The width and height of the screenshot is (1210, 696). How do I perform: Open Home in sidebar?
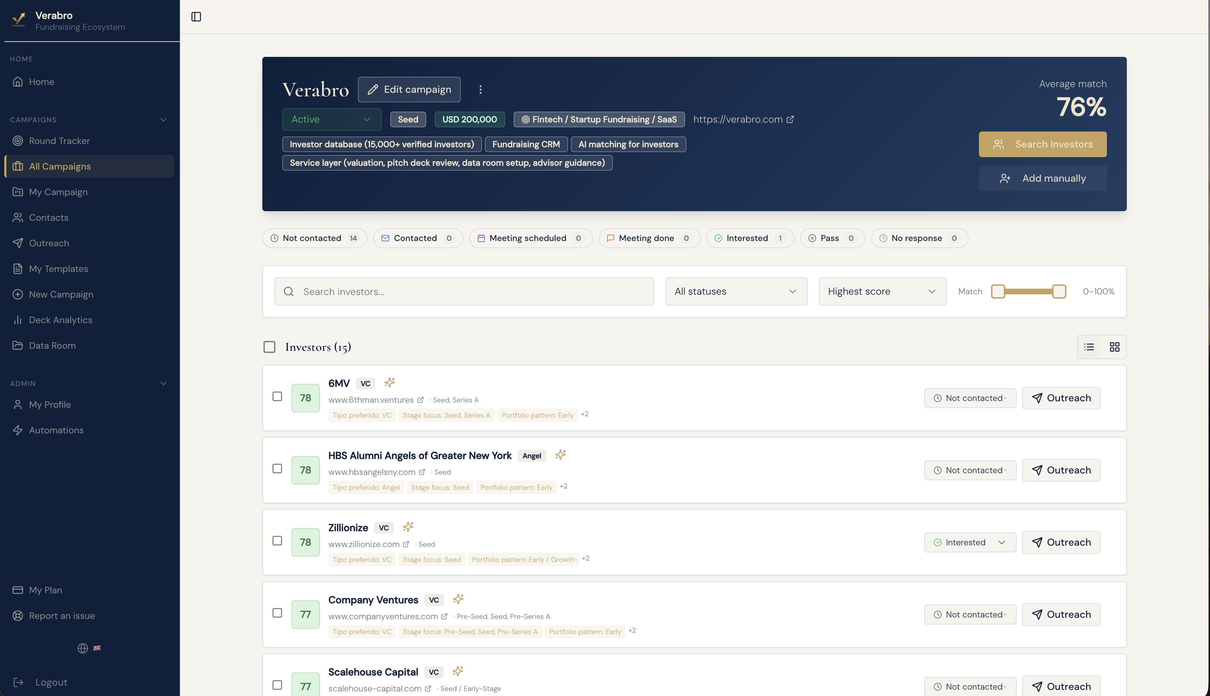pyautogui.click(x=89, y=82)
